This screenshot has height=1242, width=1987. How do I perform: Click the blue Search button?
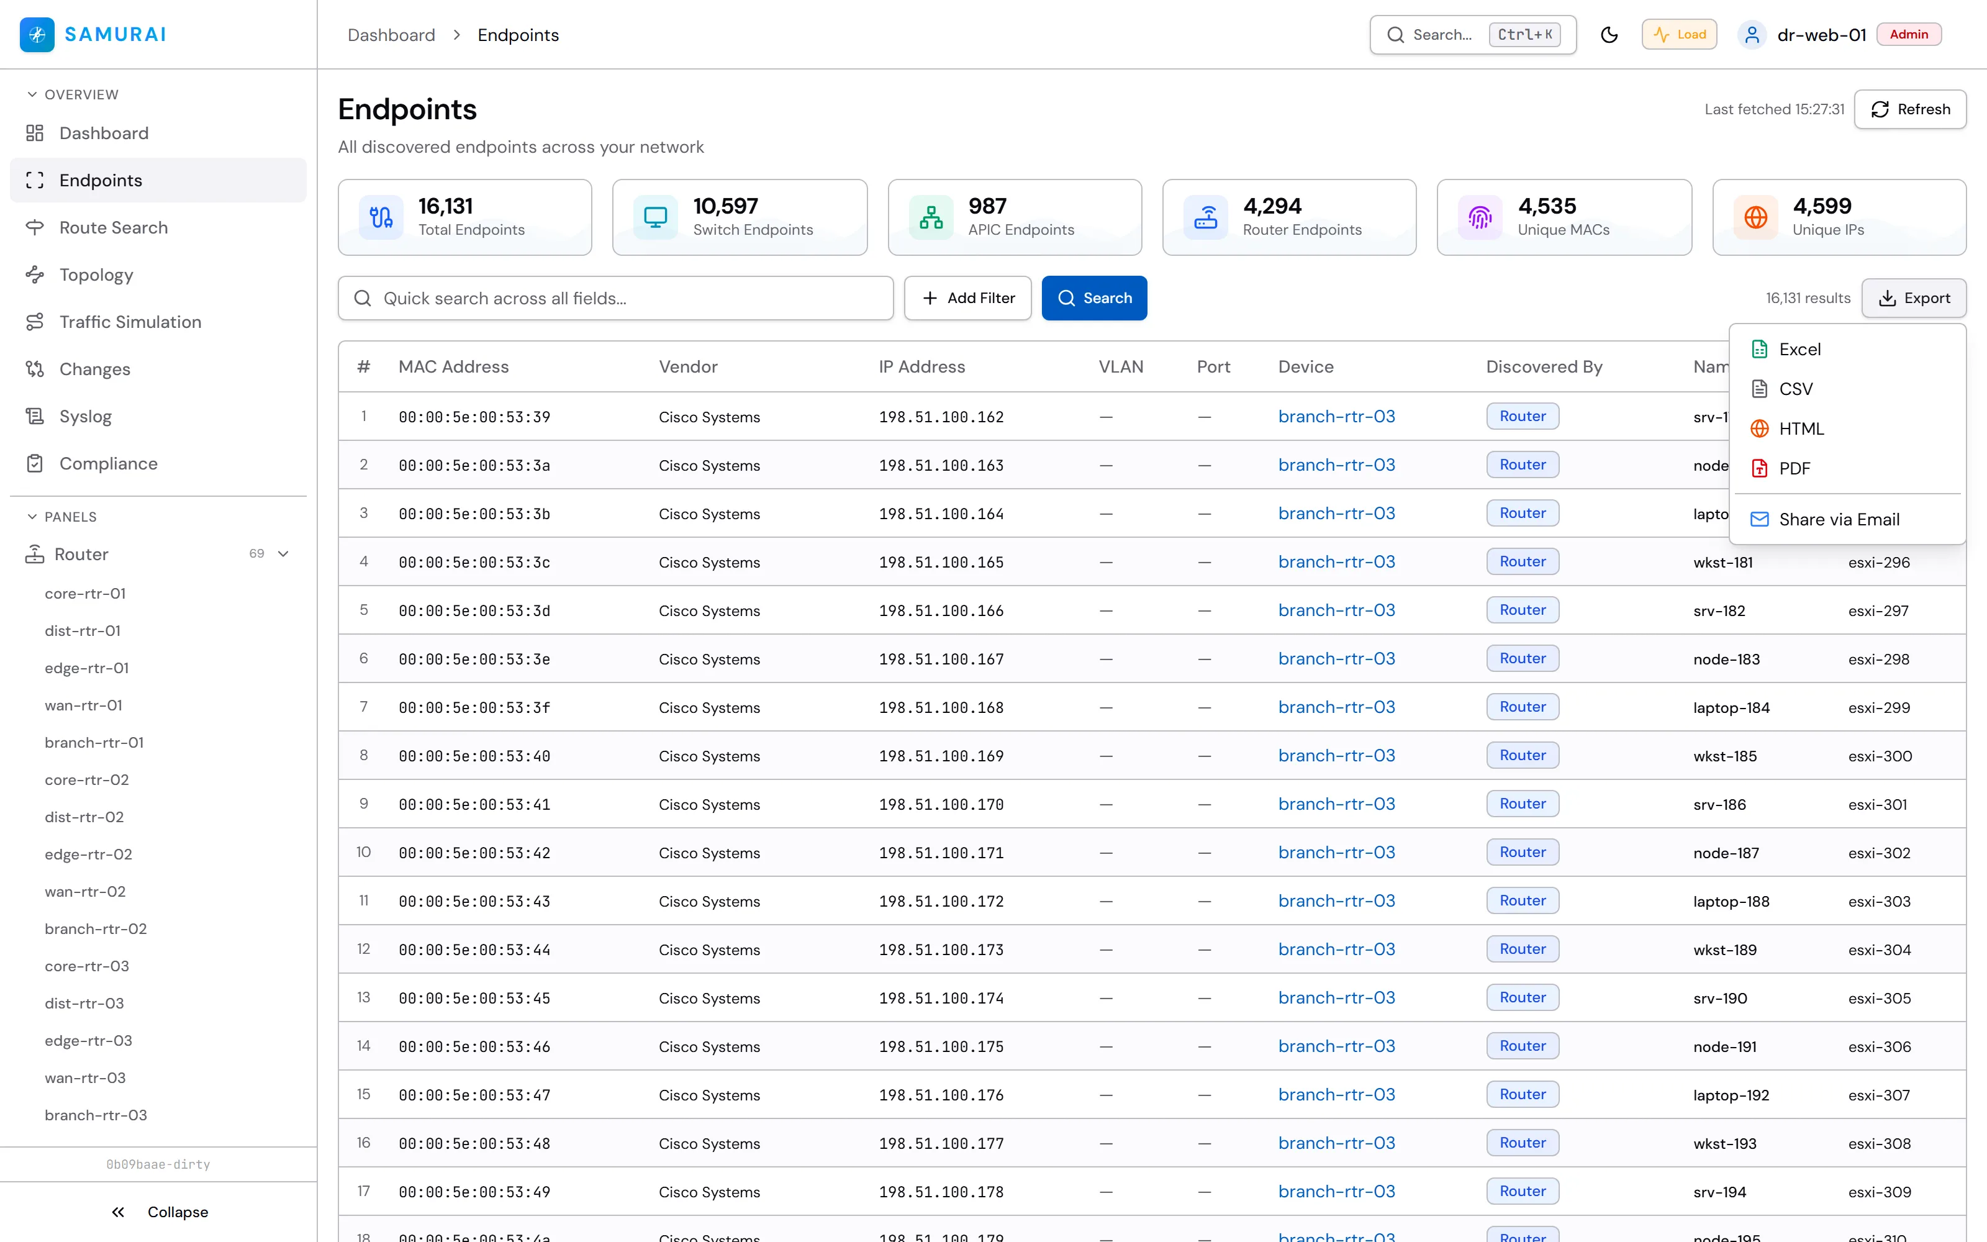(x=1095, y=298)
